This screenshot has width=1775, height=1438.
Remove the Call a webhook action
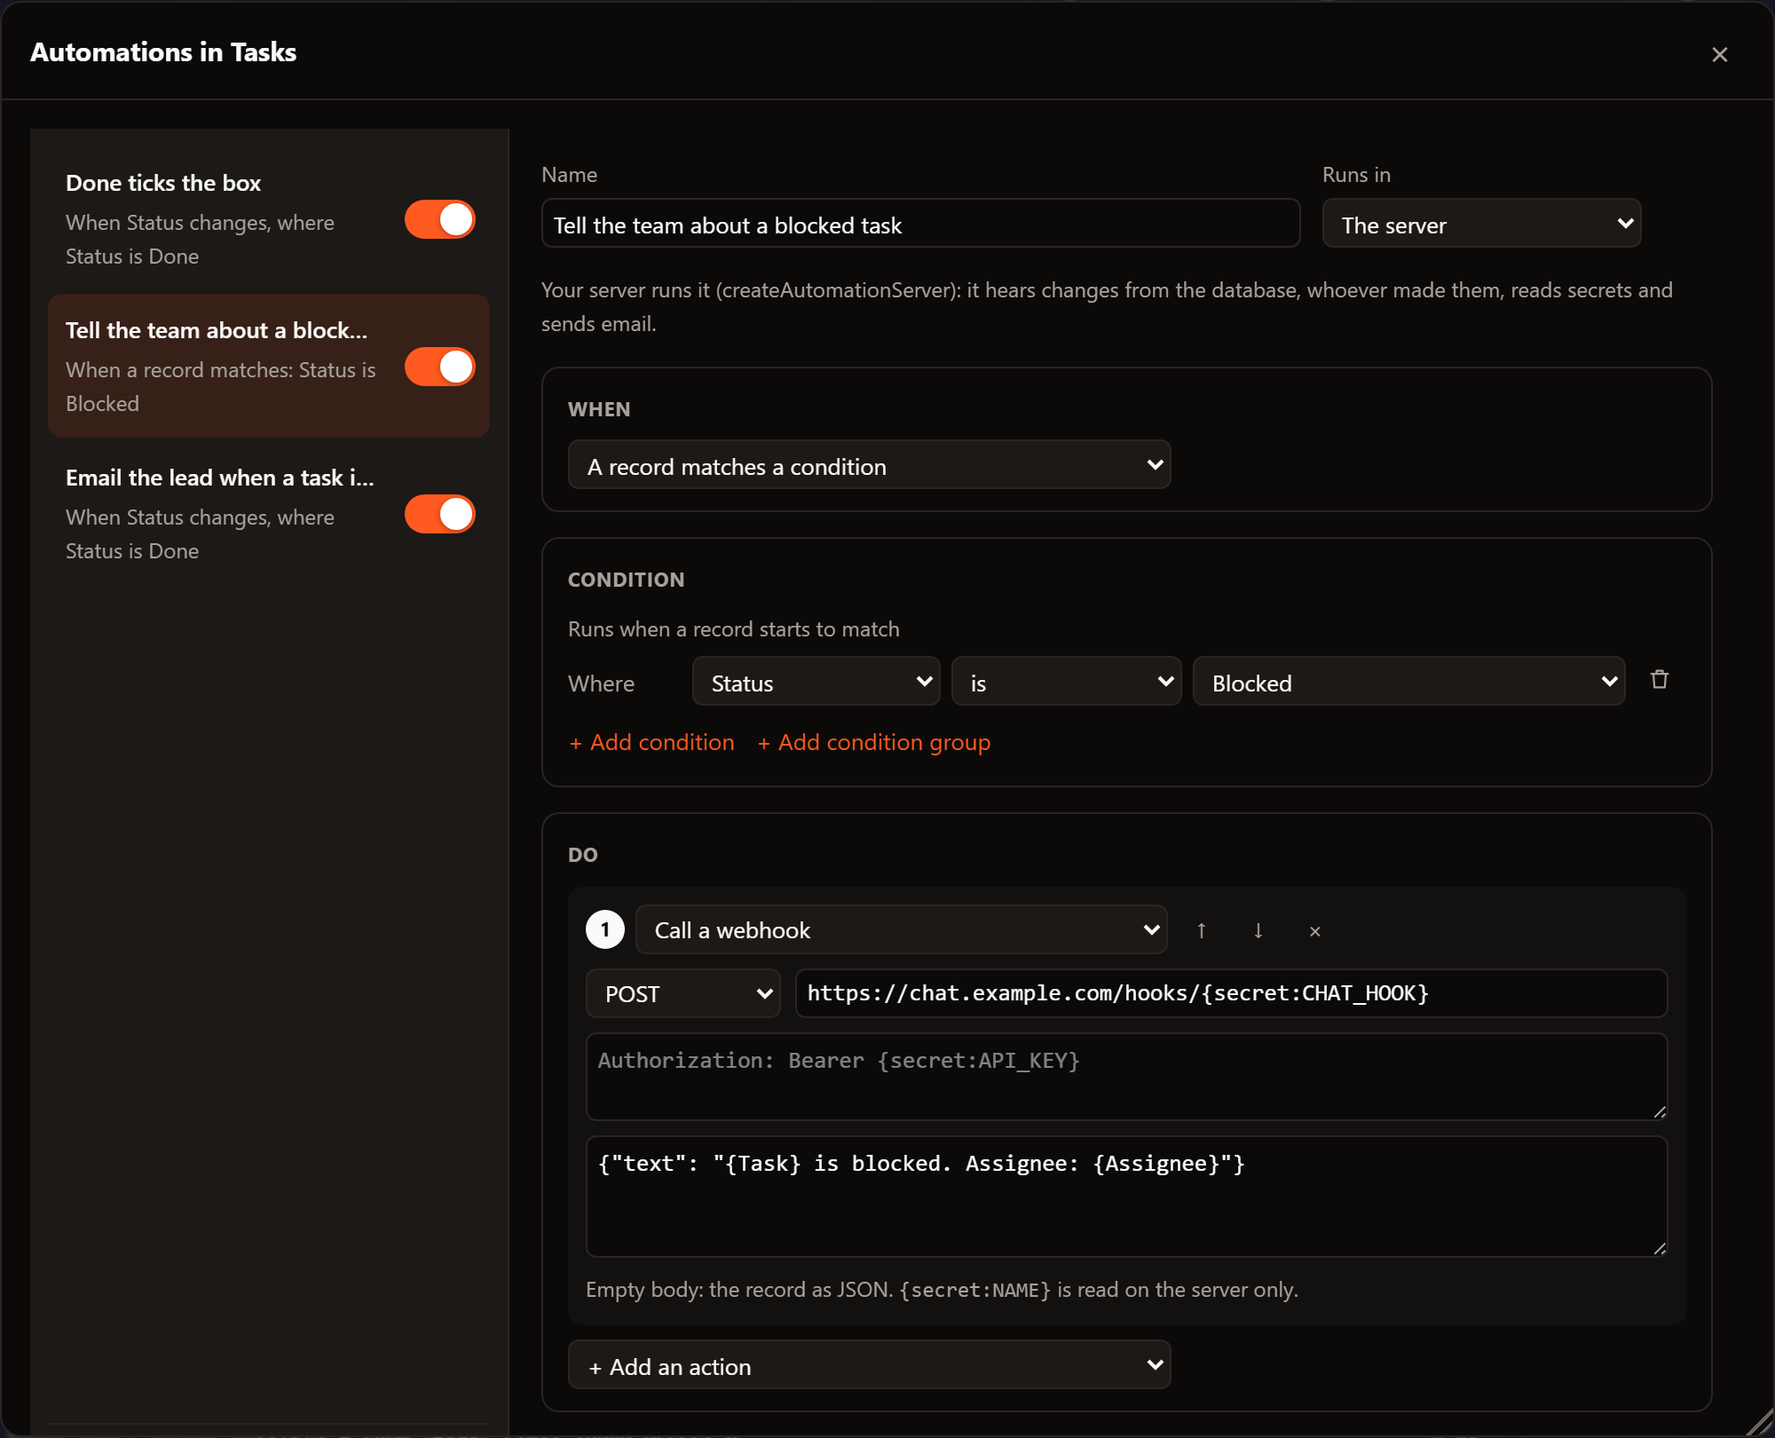[1314, 930]
